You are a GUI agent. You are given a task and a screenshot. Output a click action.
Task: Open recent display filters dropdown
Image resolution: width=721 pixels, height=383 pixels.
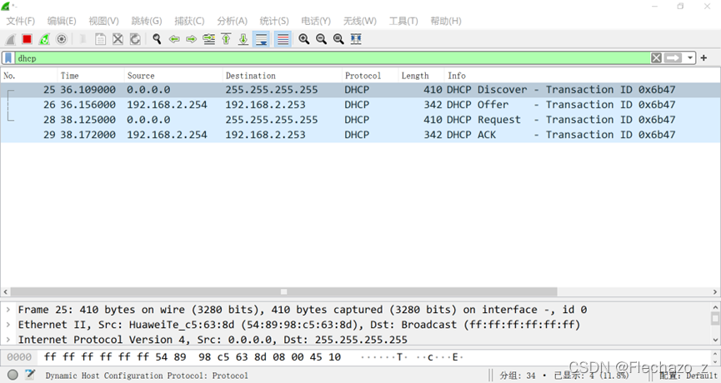pos(689,58)
